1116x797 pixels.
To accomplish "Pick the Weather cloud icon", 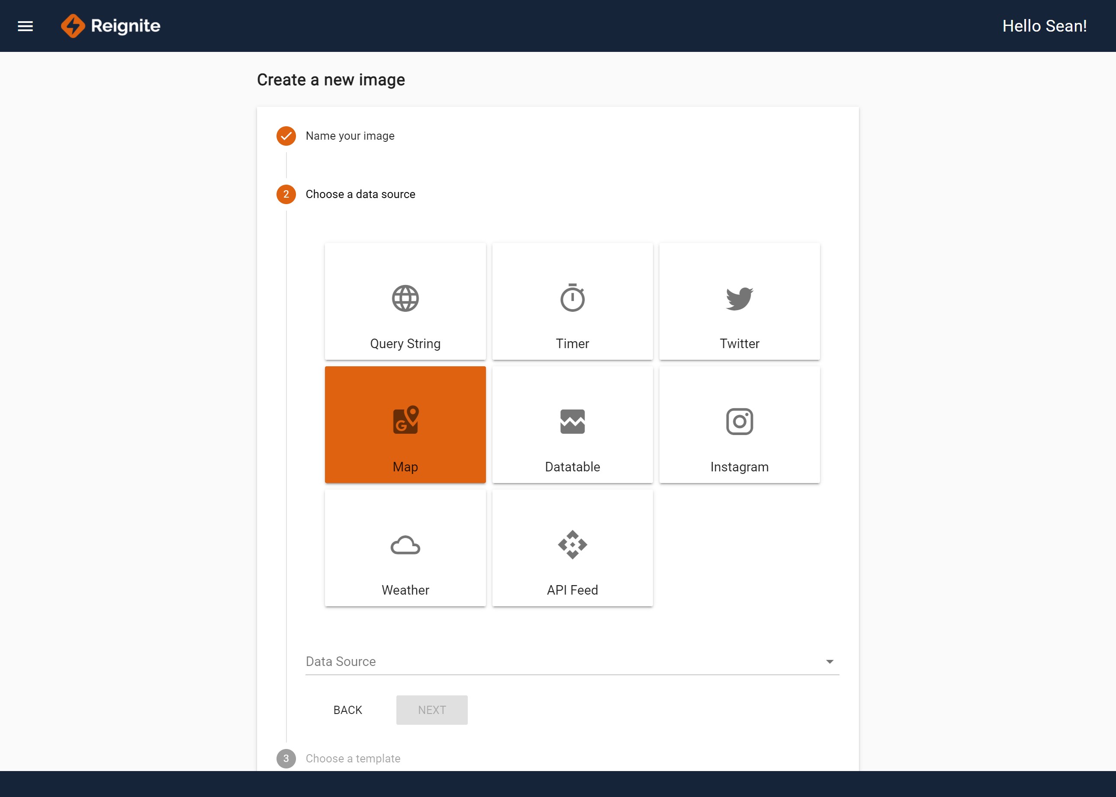I will 405,545.
